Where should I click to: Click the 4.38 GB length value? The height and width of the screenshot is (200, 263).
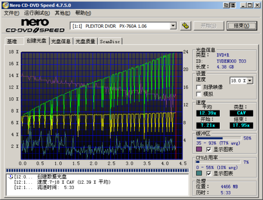(225, 67)
